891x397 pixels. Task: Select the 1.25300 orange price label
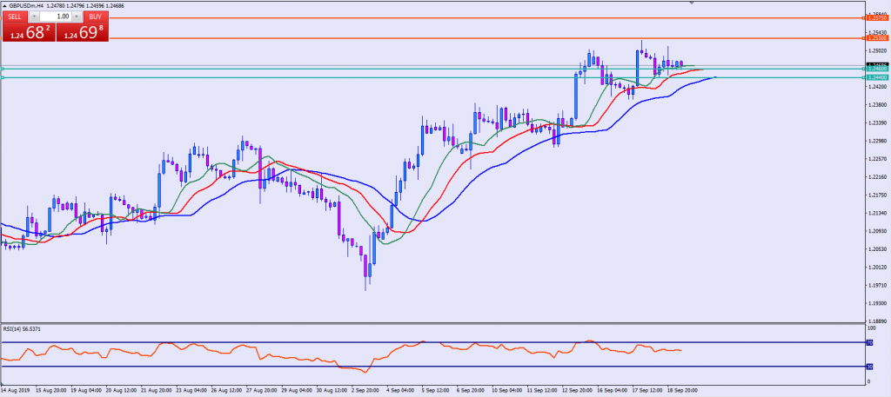877,38
